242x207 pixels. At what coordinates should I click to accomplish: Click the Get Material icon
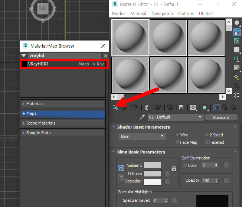coord(115,107)
